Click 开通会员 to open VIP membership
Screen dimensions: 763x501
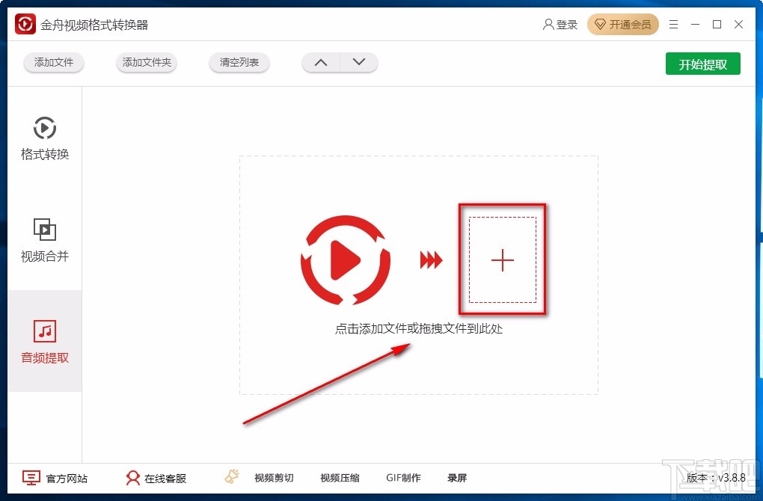623,24
